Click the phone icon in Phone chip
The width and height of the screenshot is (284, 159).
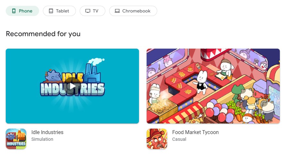[x=14, y=11]
